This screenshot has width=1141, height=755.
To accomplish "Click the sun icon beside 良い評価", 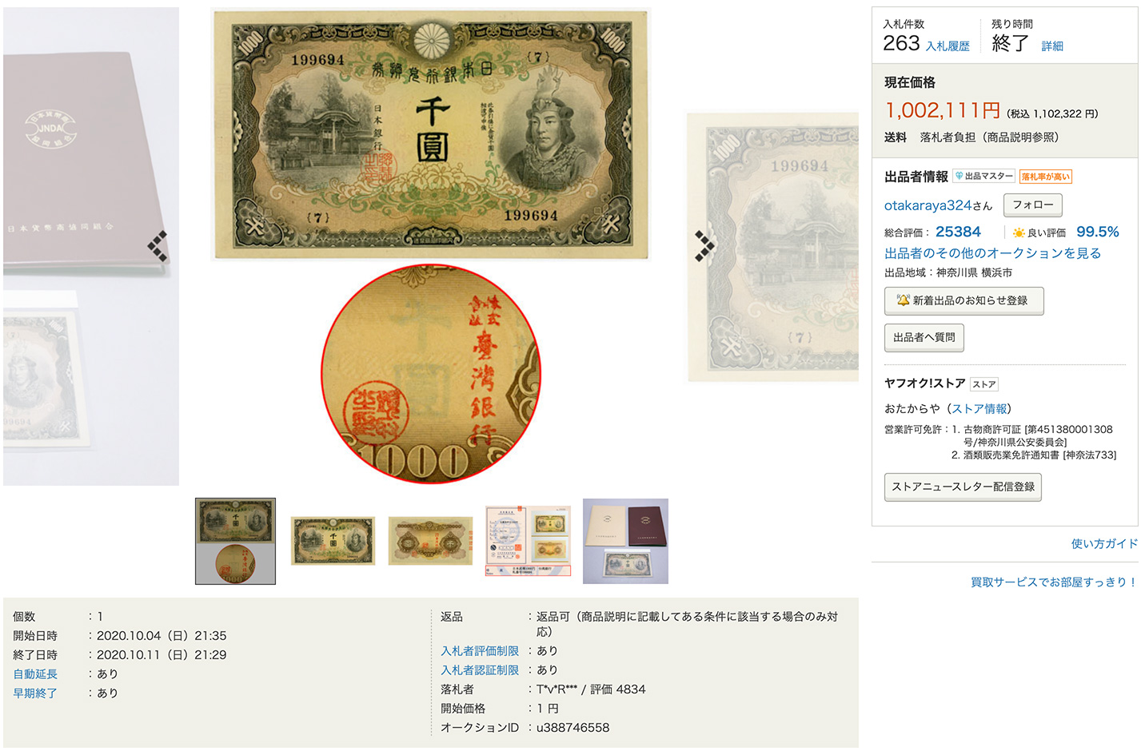I will coord(1019,232).
